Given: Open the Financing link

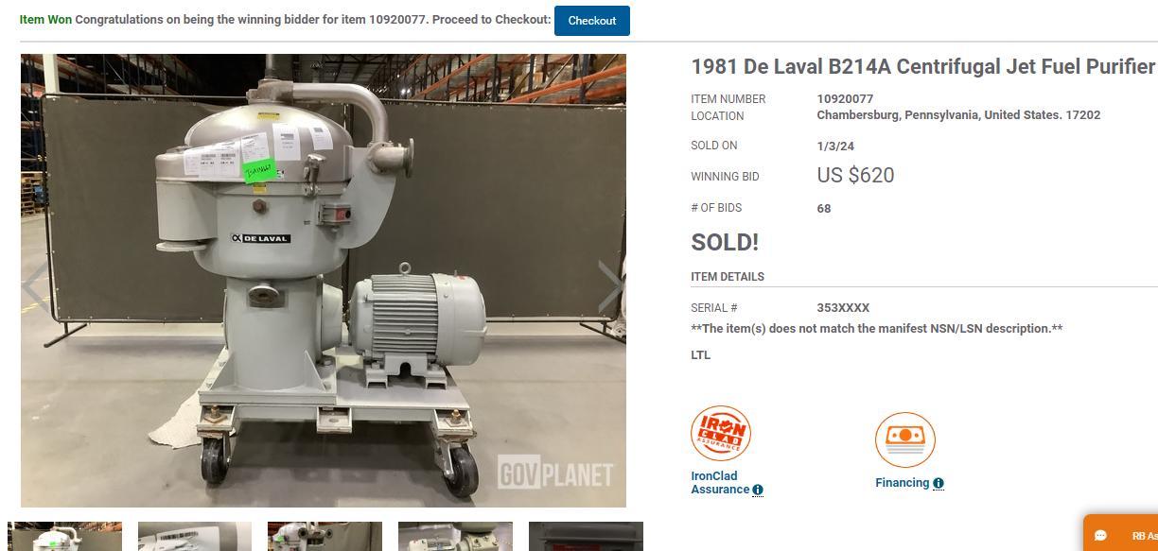Looking at the screenshot, I should [902, 483].
